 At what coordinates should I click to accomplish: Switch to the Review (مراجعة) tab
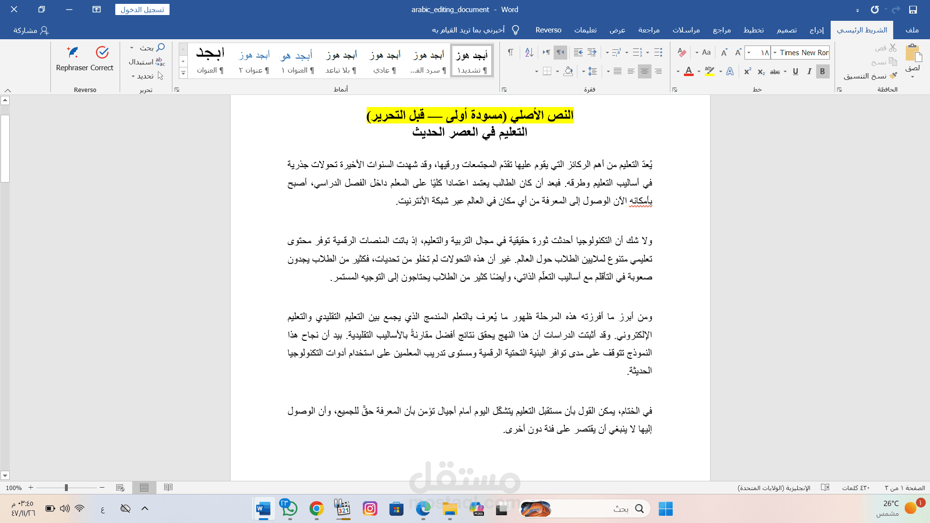[649, 30]
